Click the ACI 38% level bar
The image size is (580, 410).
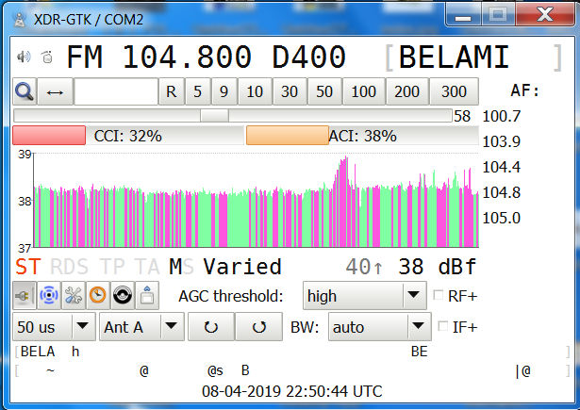[x=362, y=136]
